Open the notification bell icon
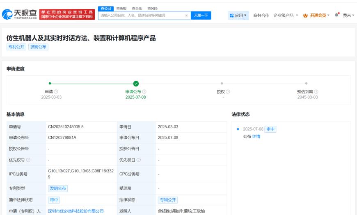357x215 pixels. (x=336, y=15)
